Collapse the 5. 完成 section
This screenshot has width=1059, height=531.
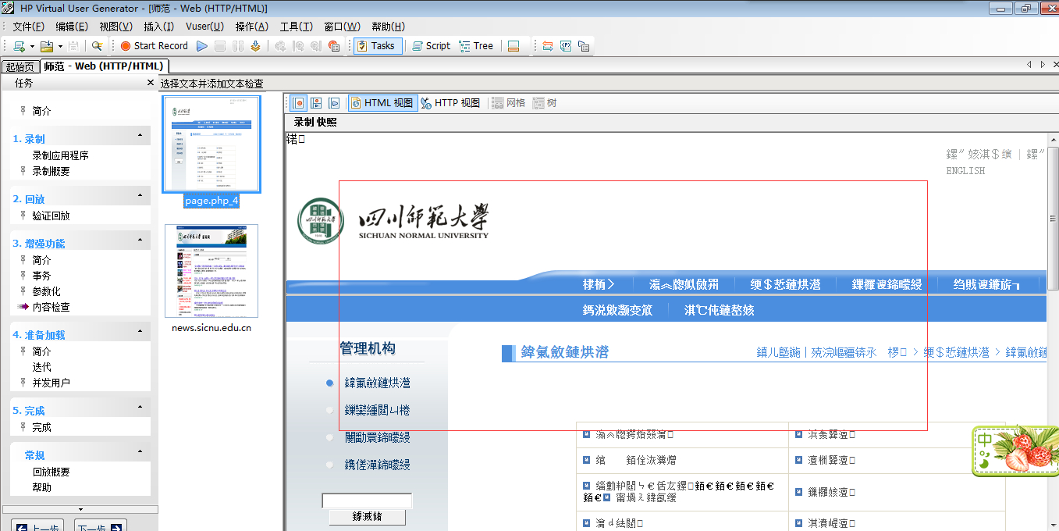(x=140, y=408)
